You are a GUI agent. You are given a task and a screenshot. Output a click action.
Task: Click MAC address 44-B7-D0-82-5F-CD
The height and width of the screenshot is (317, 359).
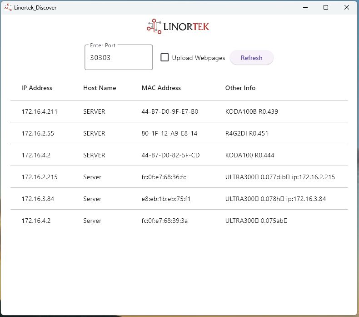tap(170, 155)
